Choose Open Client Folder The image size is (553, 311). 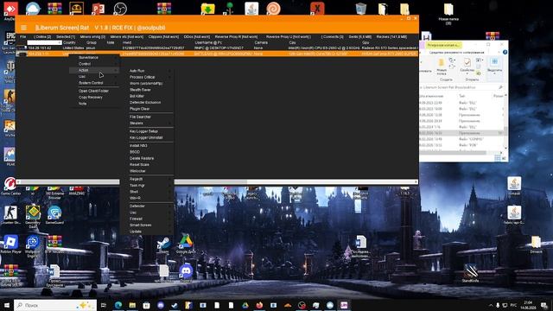click(94, 91)
